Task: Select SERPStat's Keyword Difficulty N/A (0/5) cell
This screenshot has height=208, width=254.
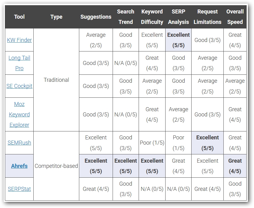Action: tap(152, 189)
